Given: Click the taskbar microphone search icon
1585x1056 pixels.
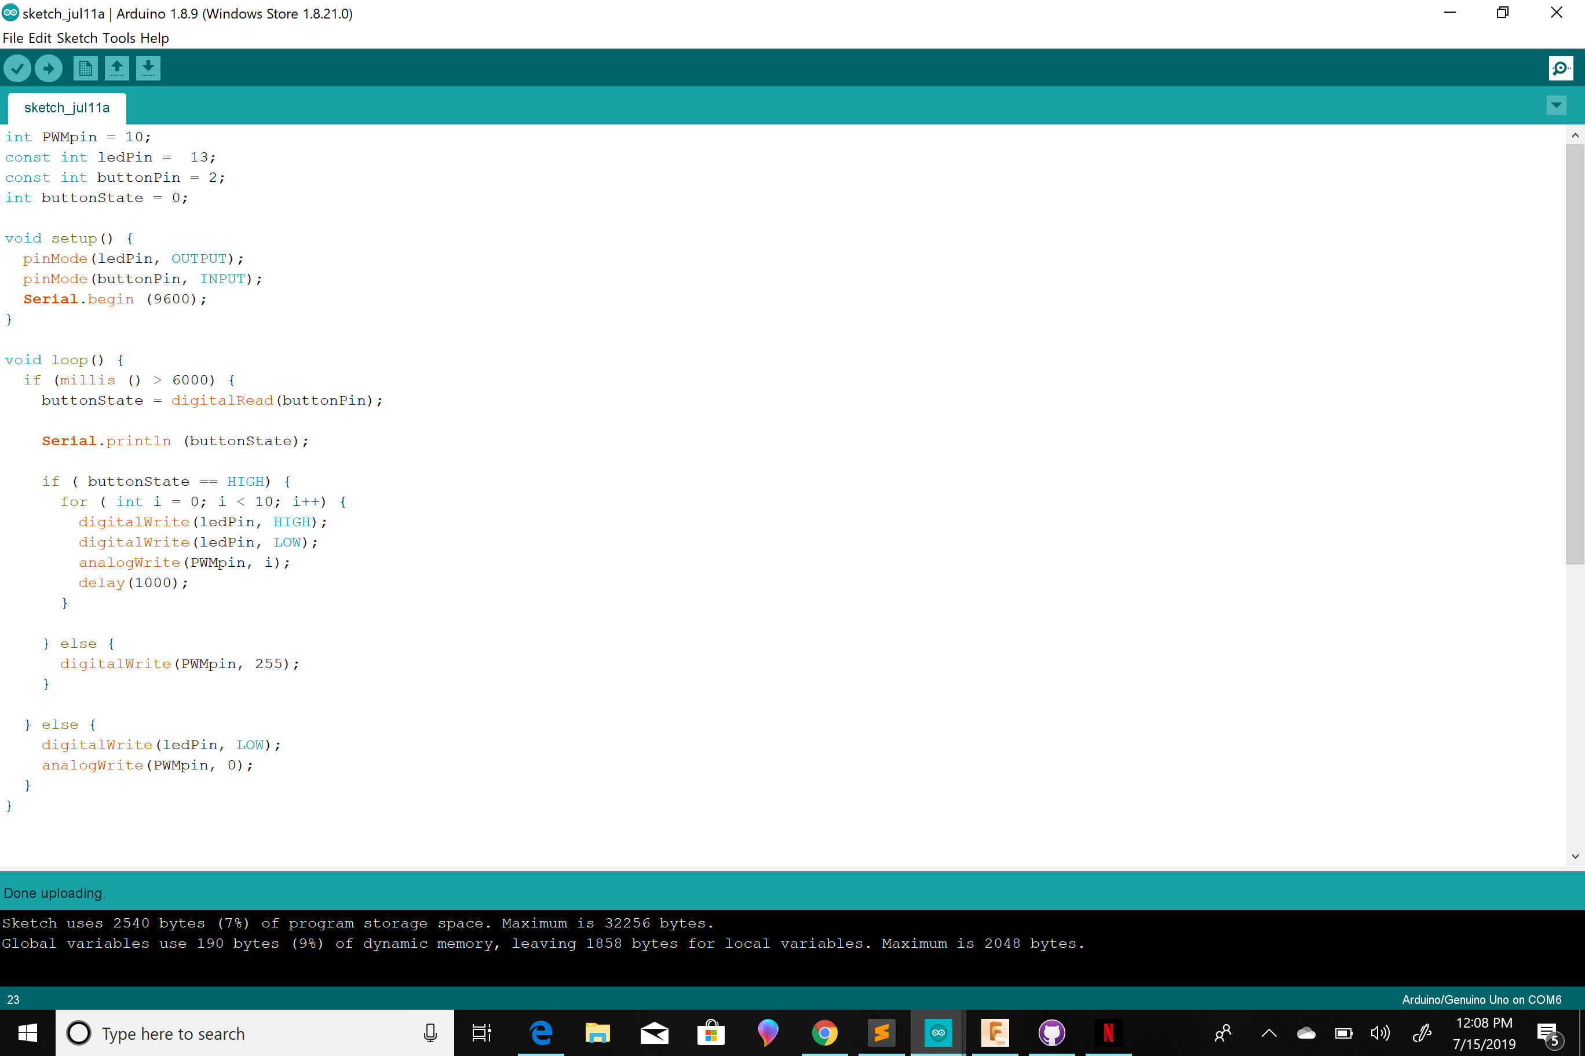Looking at the screenshot, I should click(430, 1032).
